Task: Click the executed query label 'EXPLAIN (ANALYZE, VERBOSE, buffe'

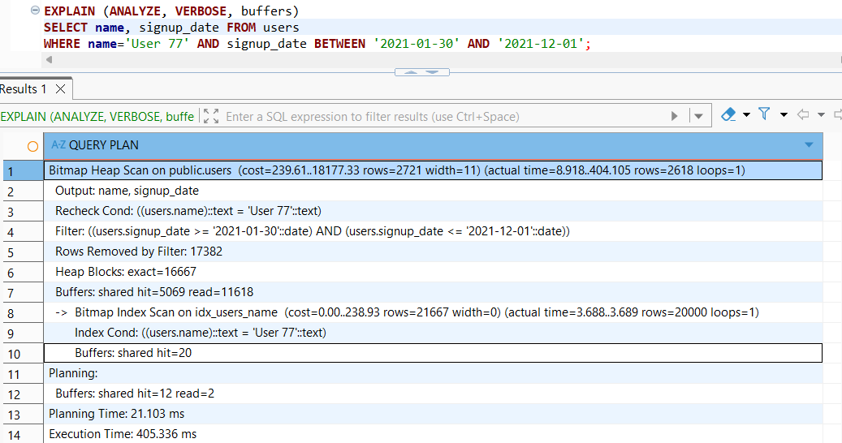Action: click(x=97, y=116)
